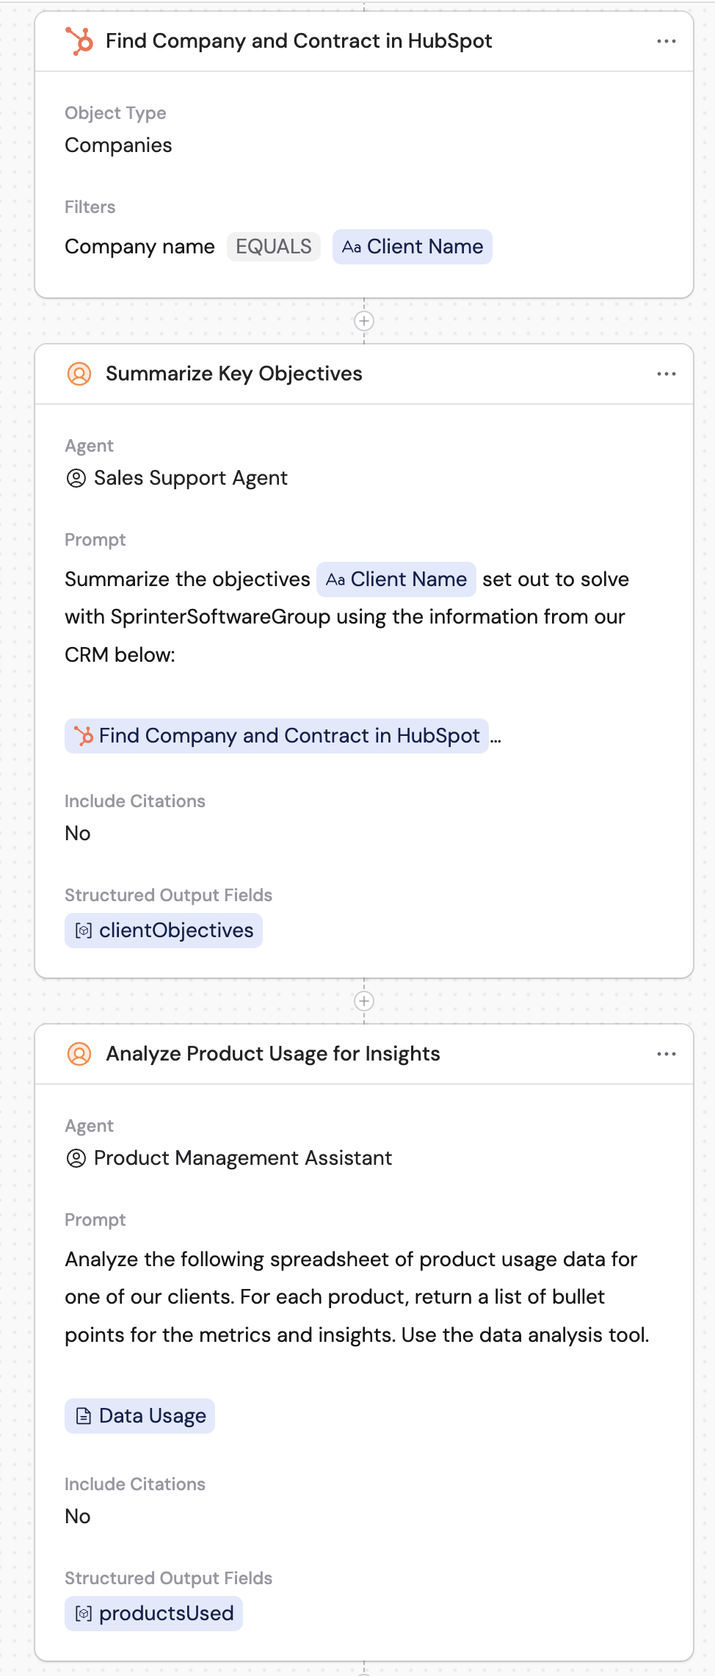Click Find Company and Contract chip in prompt

[277, 736]
